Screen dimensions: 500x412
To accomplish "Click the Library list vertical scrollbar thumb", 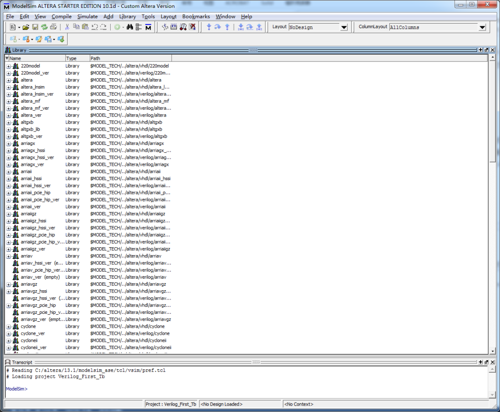I will point(493,112).
